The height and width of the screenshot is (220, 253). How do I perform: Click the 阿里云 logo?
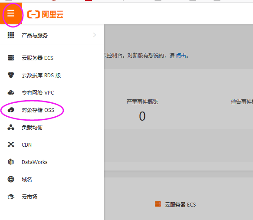[x=45, y=14]
